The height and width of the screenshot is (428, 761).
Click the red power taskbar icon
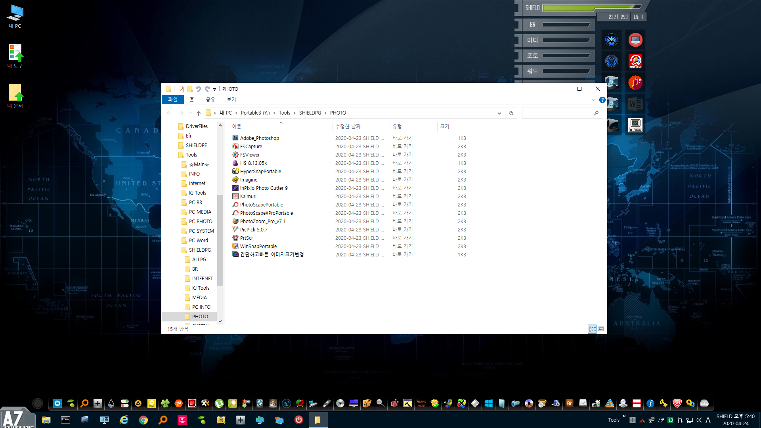(298, 420)
